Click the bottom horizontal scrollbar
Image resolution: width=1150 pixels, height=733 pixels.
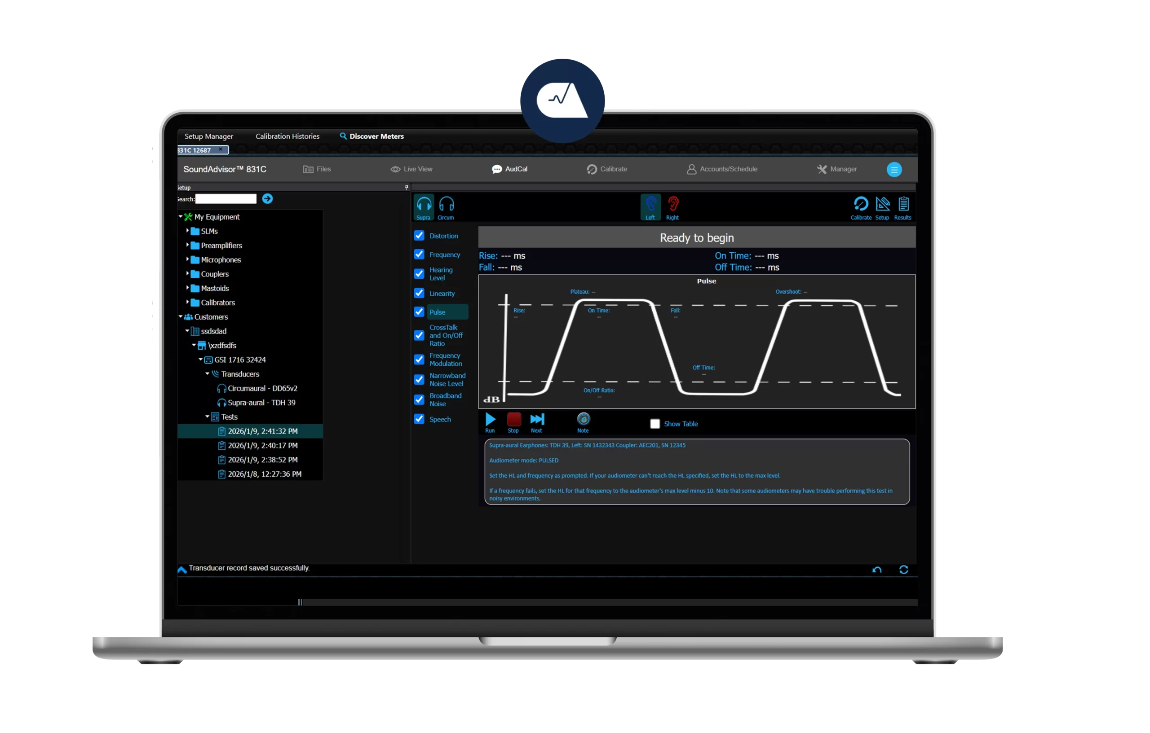click(610, 602)
